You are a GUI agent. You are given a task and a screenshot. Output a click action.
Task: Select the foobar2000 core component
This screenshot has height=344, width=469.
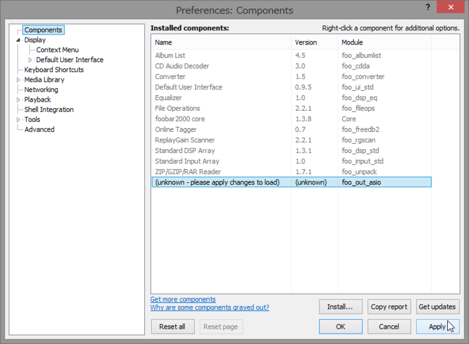click(291, 119)
